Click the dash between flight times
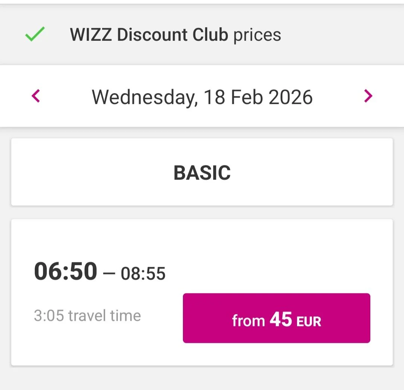The width and height of the screenshot is (404, 390). point(109,274)
